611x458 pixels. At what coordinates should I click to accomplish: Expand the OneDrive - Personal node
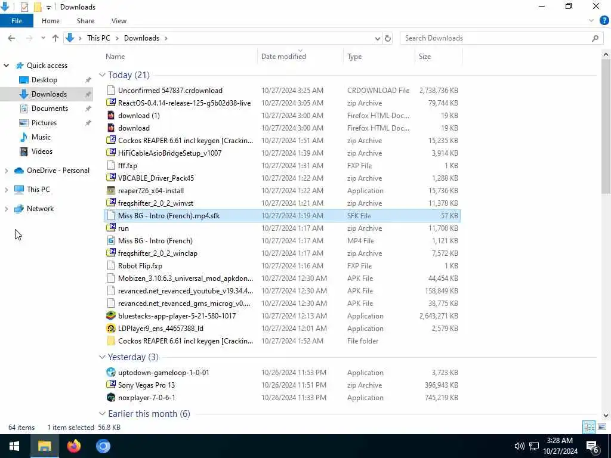click(x=6, y=171)
